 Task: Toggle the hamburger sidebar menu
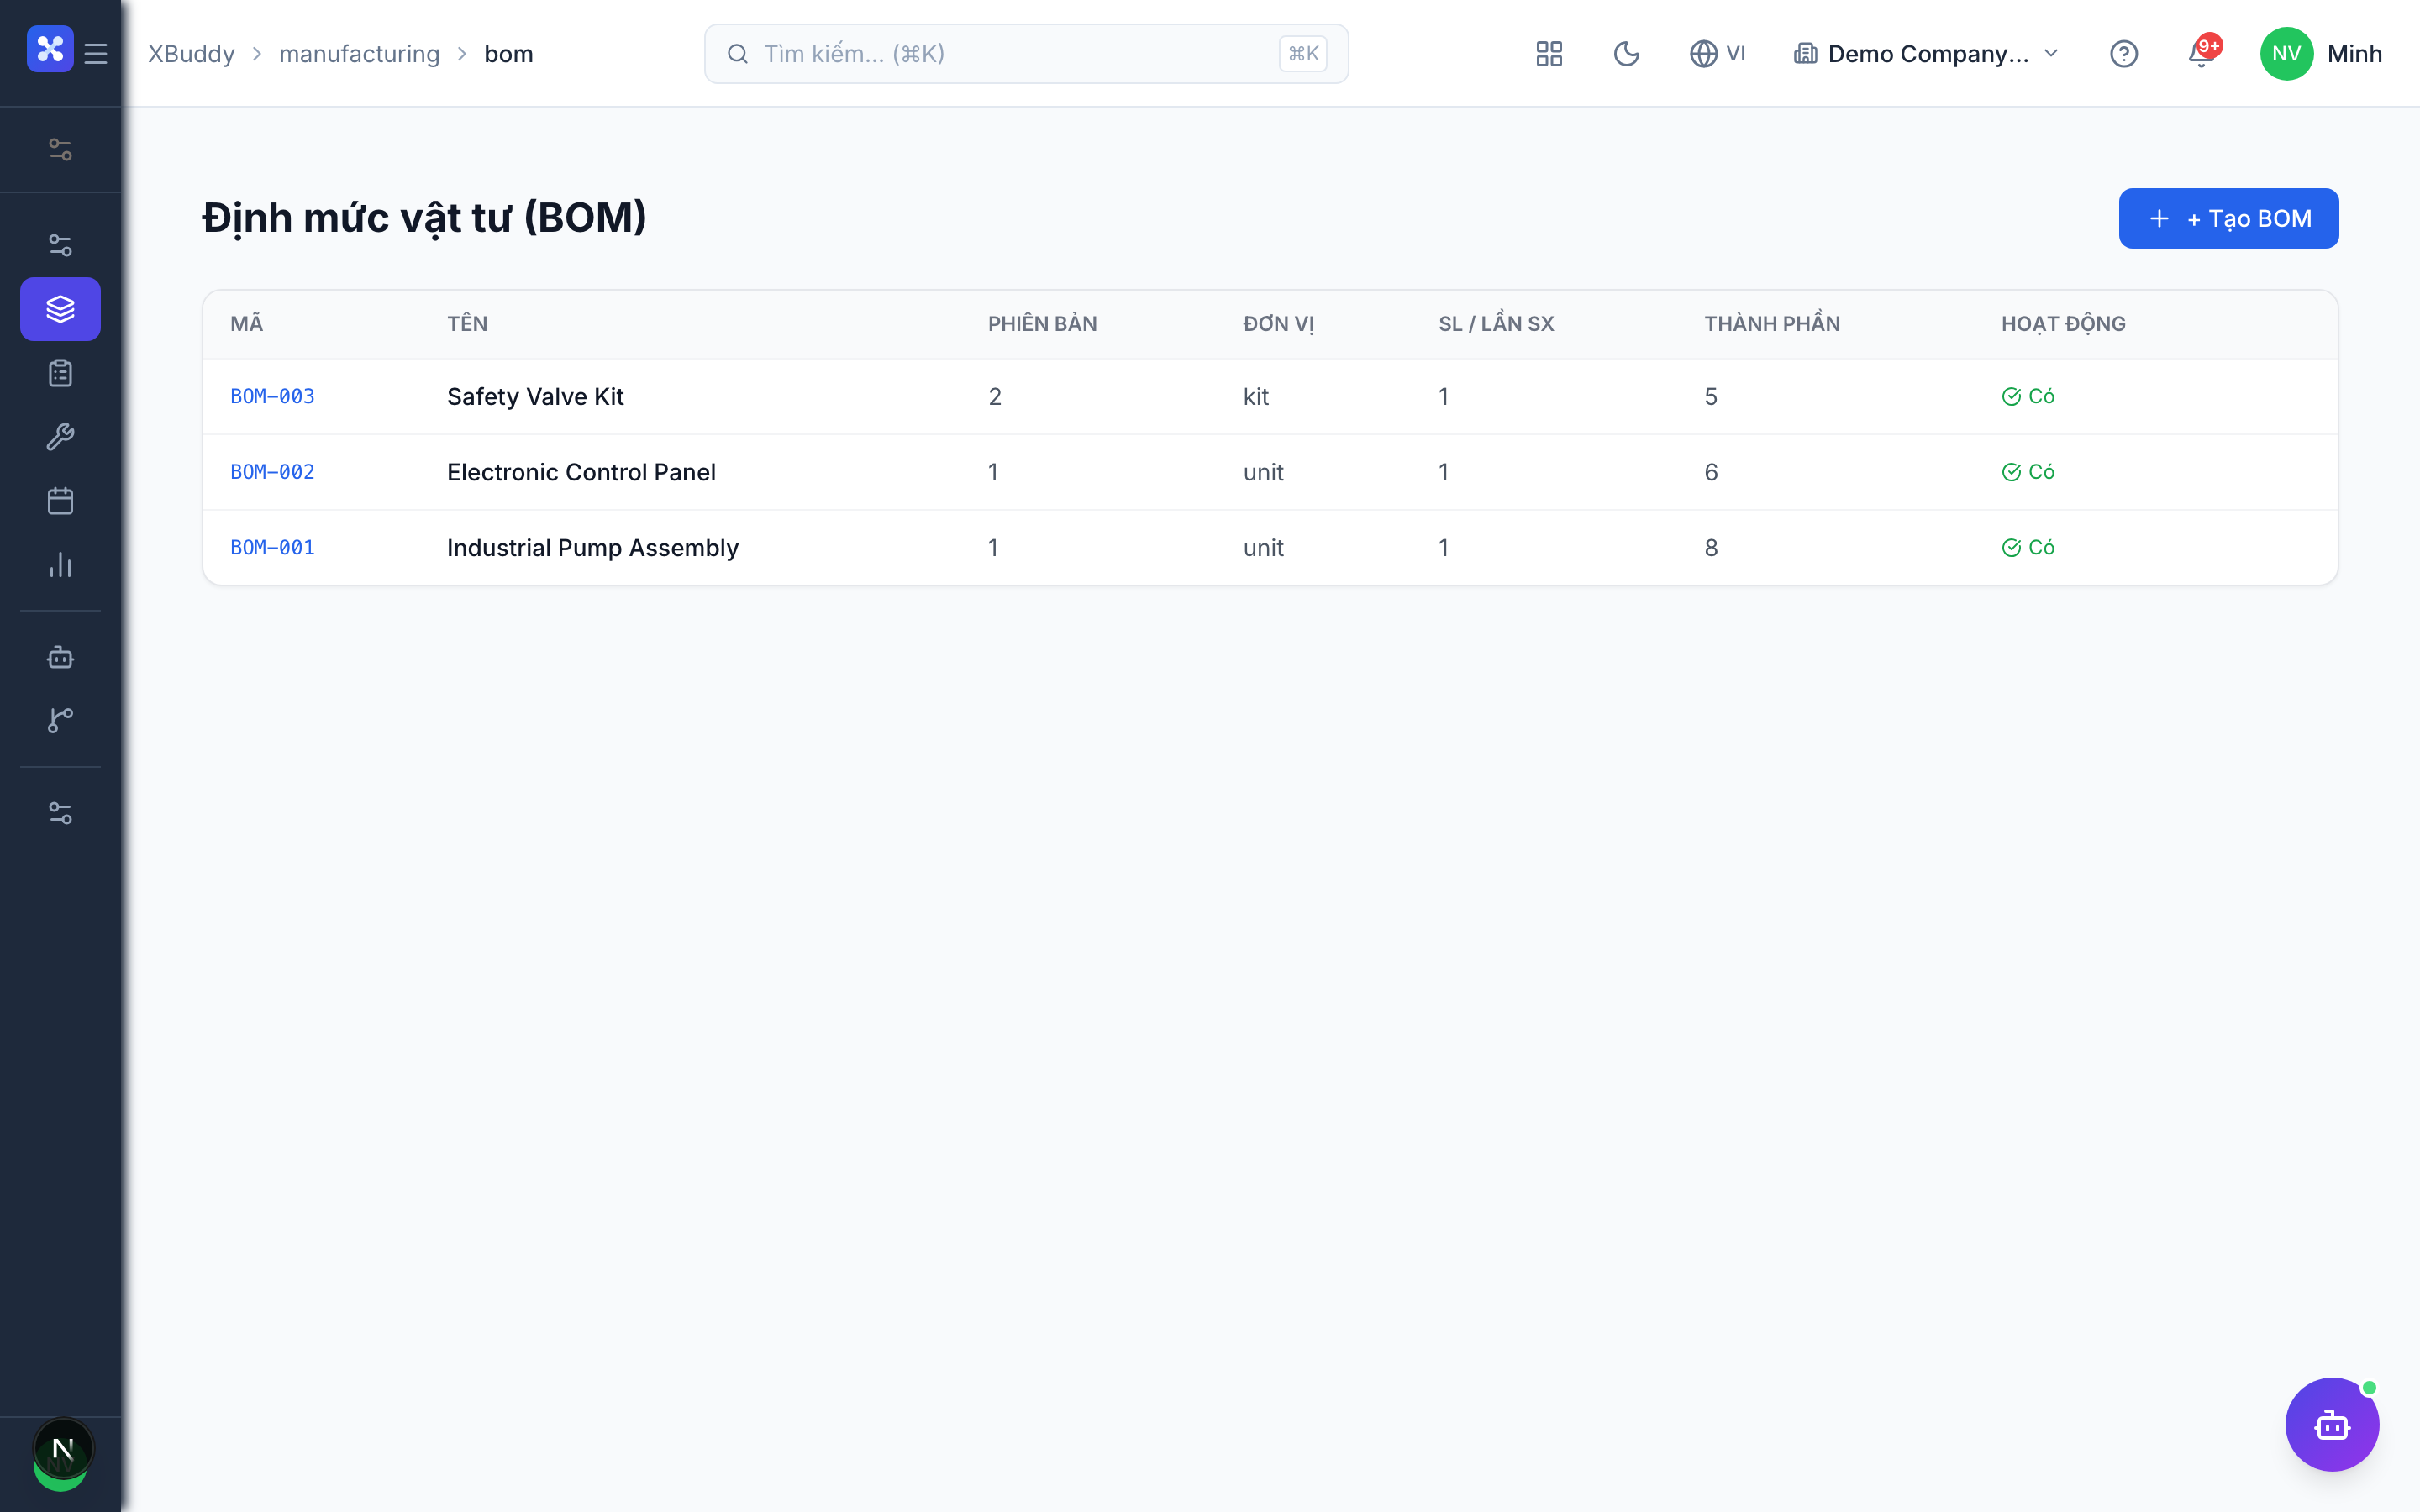point(96,53)
